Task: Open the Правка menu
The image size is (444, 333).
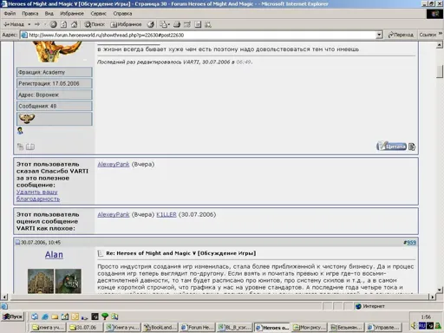Action: [30, 13]
